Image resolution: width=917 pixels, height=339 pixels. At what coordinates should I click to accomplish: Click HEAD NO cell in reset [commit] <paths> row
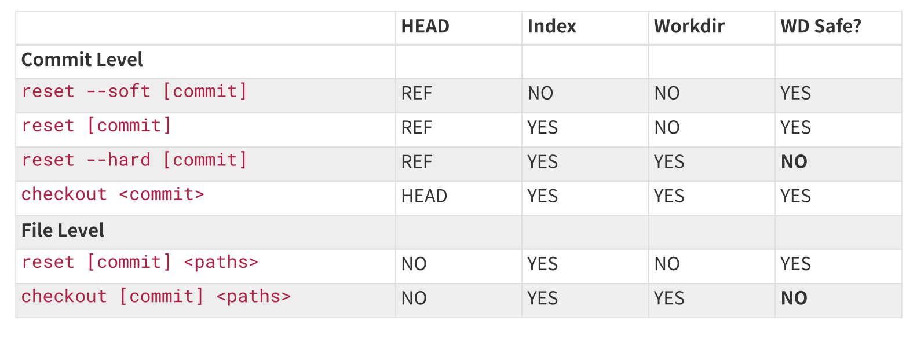(414, 264)
